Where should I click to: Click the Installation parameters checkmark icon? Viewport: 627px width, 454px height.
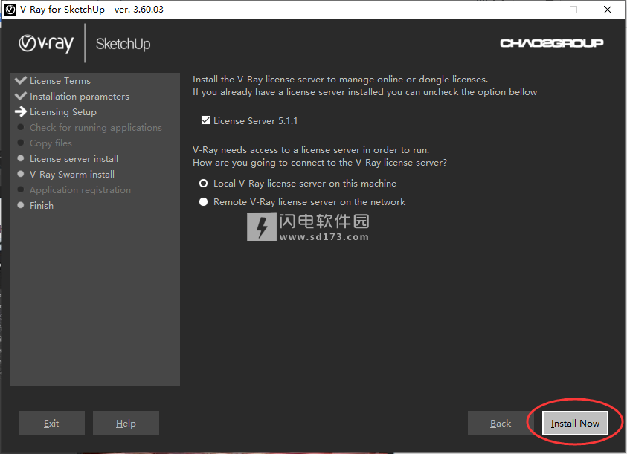click(x=20, y=96)
